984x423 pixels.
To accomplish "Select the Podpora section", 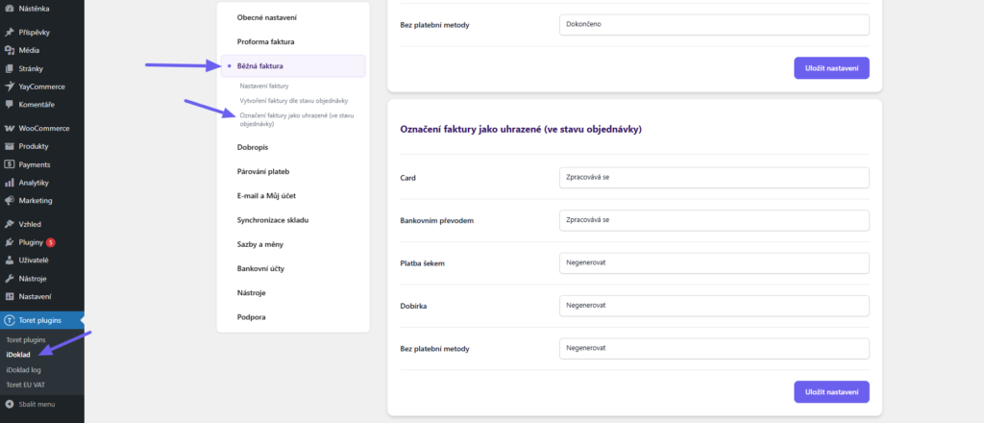I will coord(252,317).
